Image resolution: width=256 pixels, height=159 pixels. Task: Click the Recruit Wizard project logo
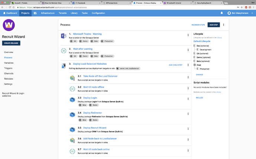9,25
